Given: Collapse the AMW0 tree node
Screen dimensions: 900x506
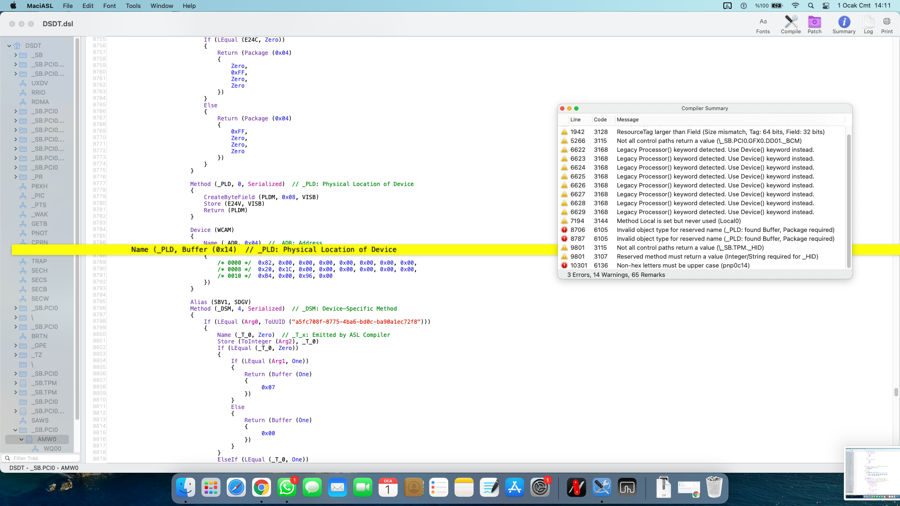Looking at the screenshot, I should pyautogui.click(x=22, y=439).
